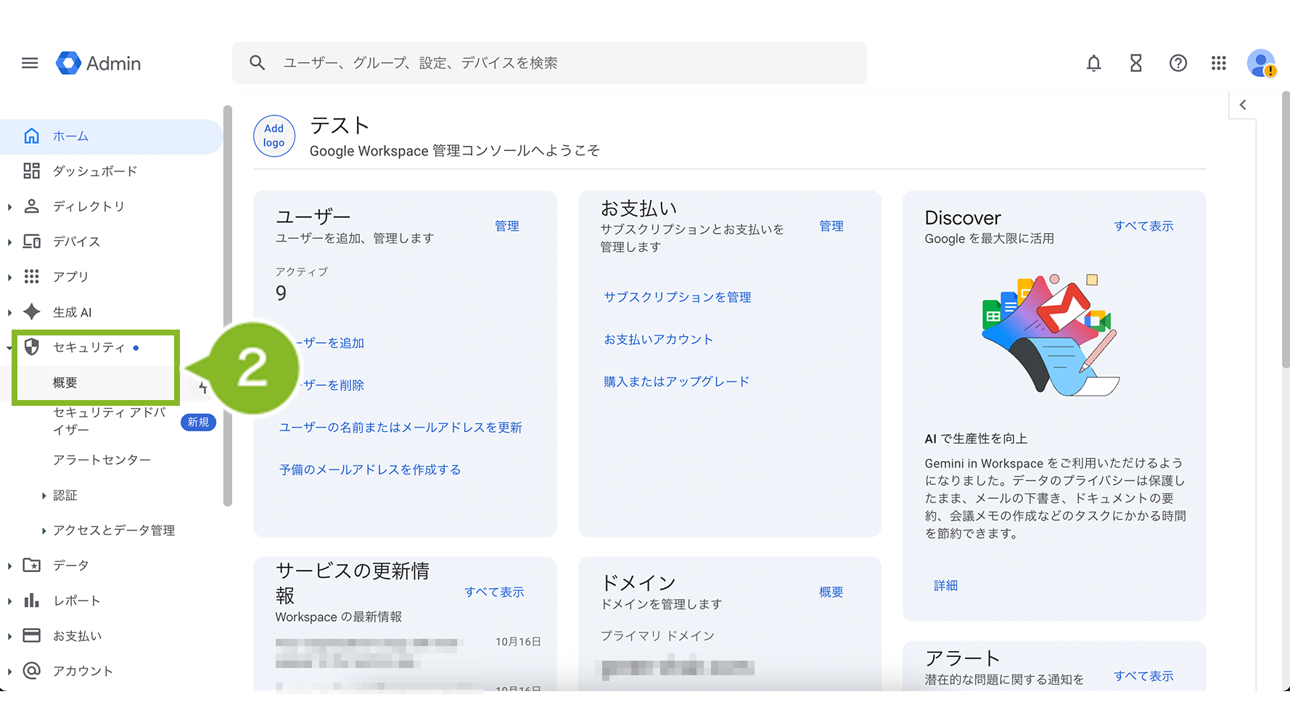1290x726 pixels.
Task: Open 概要 under セキュリティ
Action: [65, 383]
